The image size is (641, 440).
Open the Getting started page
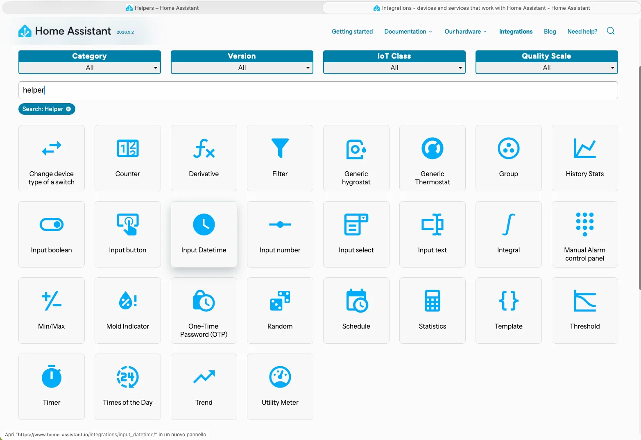352,32
